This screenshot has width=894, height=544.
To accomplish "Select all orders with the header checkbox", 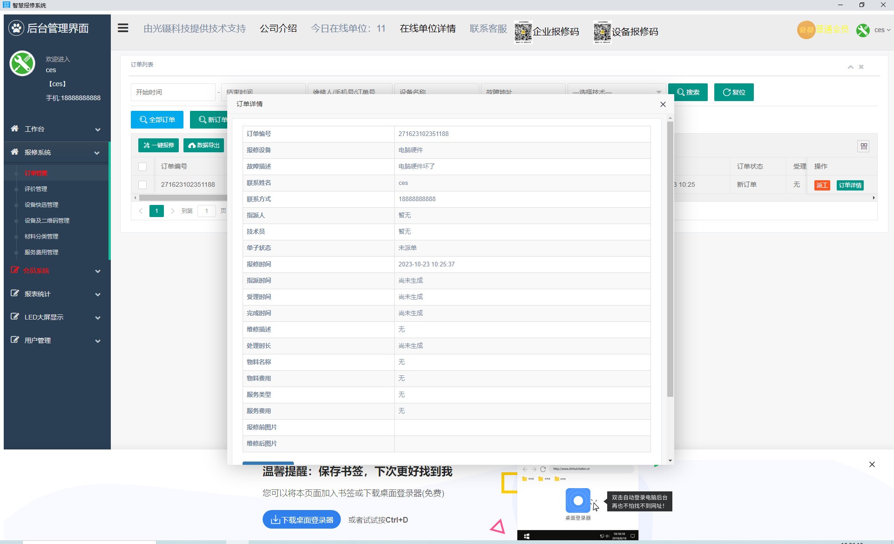I will pos(142,166).
